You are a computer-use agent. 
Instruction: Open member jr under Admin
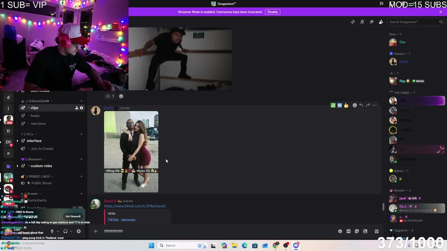pos(416,179)
